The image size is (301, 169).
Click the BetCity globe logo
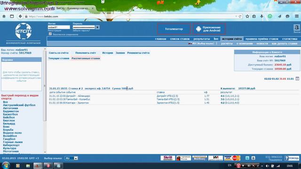[24, 31]
